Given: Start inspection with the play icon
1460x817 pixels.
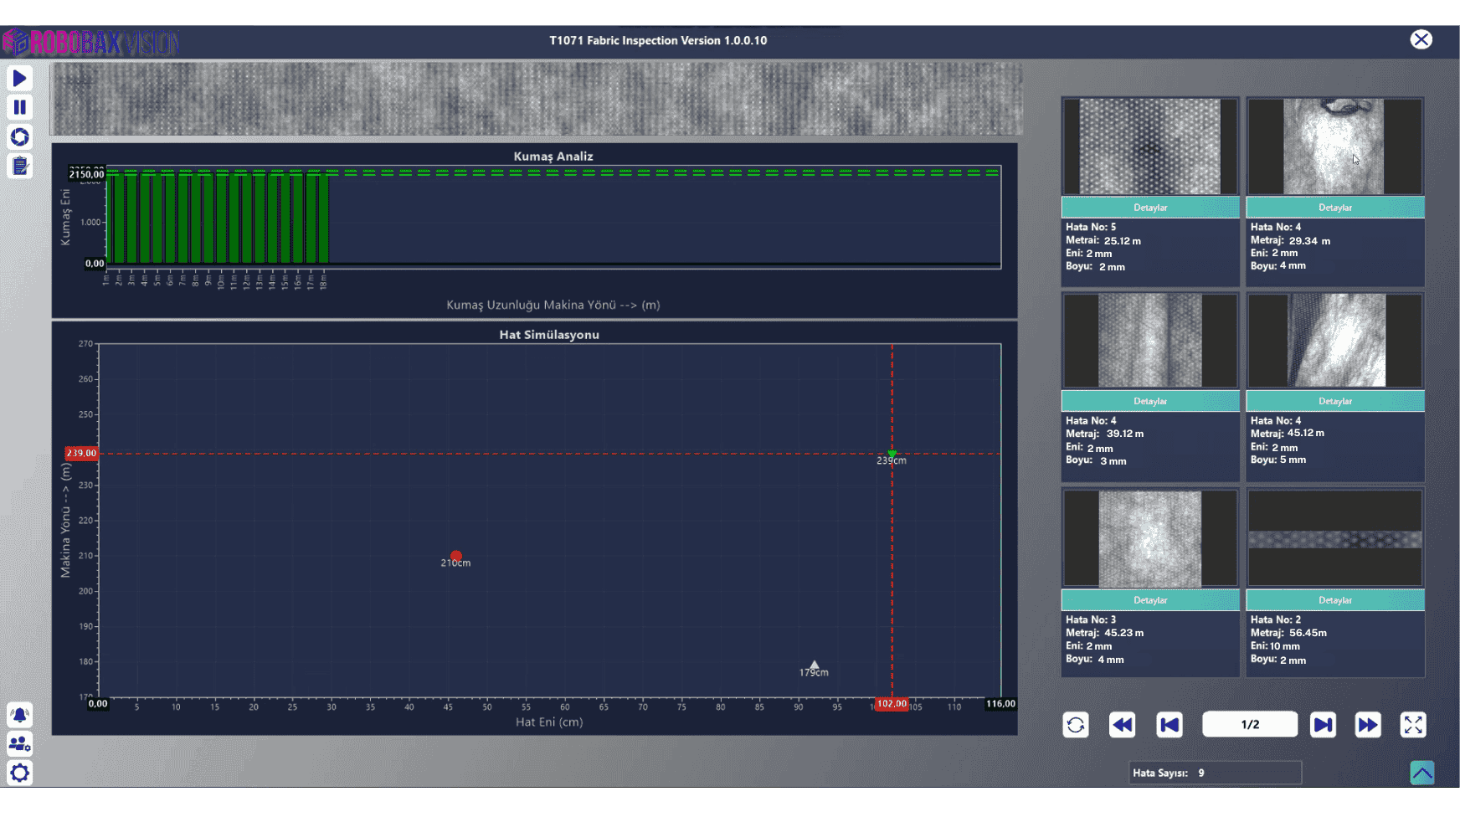Looking at the screenshot, I should (x=20, y=79).
